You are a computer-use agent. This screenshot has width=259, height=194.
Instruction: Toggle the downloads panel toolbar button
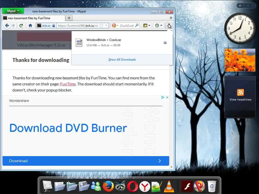point(169,26)
